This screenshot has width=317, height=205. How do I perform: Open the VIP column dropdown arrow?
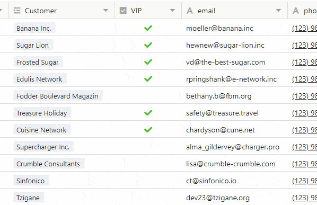(172, 10)
